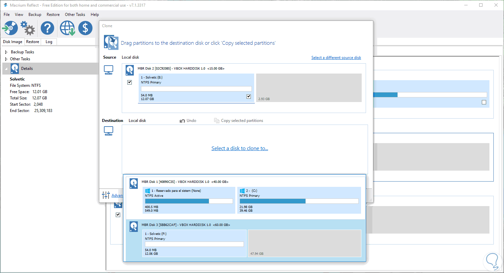Click the Solvetic (F:) usage bar
This screenshot has height=273, width=504.
click(194, 244)
